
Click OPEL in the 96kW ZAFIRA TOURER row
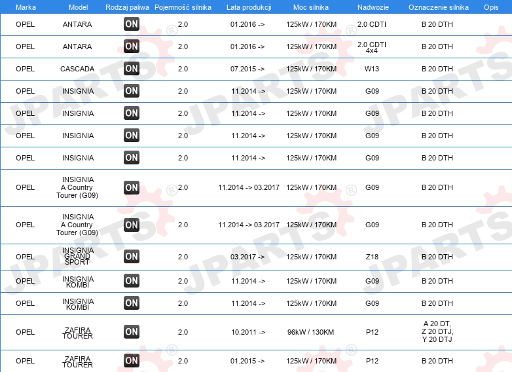click(x=25, y=332)
